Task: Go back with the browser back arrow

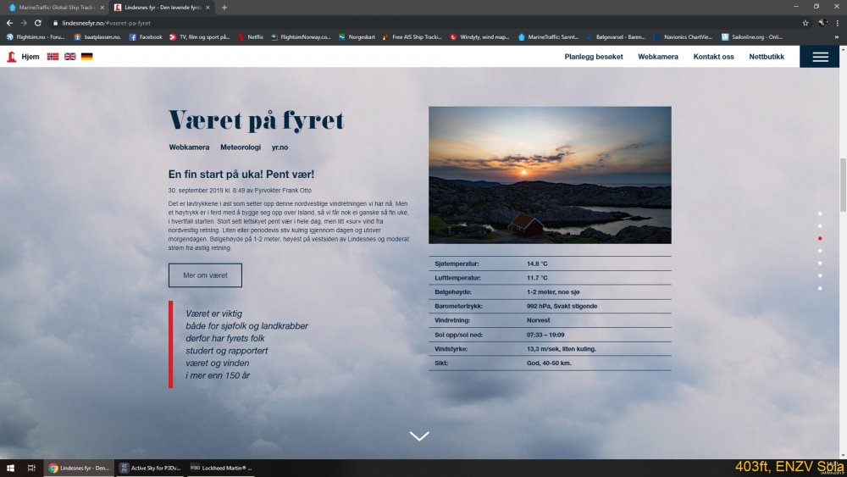Action: point(9,23)
